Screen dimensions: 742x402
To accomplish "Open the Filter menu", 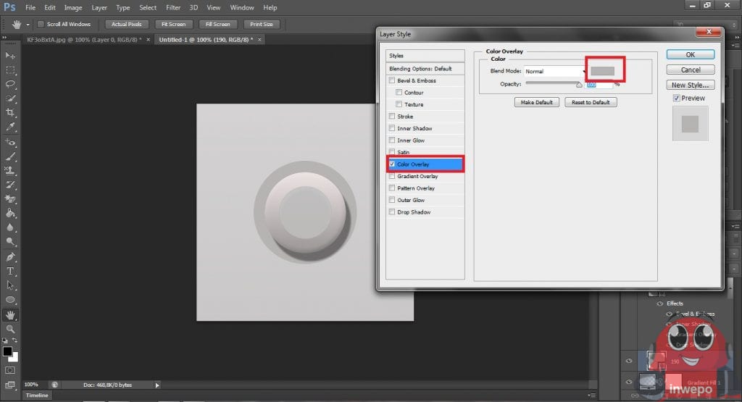I will coord(173,7).
